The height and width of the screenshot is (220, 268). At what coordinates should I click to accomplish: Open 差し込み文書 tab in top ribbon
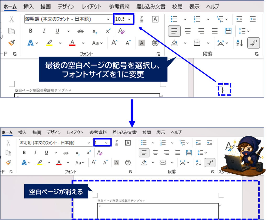click(151, 7)
